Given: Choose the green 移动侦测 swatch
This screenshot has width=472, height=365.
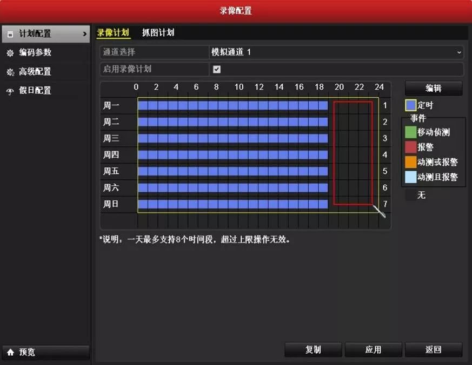Looking at the screenshot, I should click(x=411, y=132).
